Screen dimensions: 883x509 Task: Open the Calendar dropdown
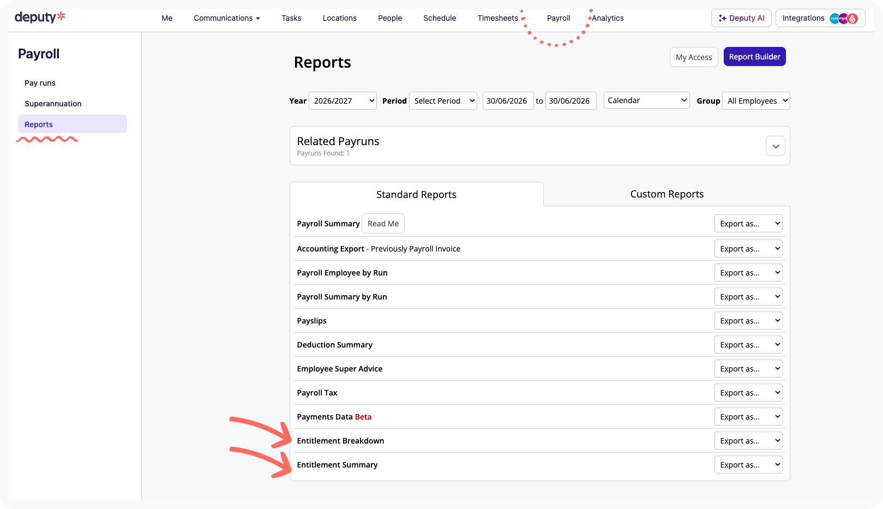[x=647, y=100]
